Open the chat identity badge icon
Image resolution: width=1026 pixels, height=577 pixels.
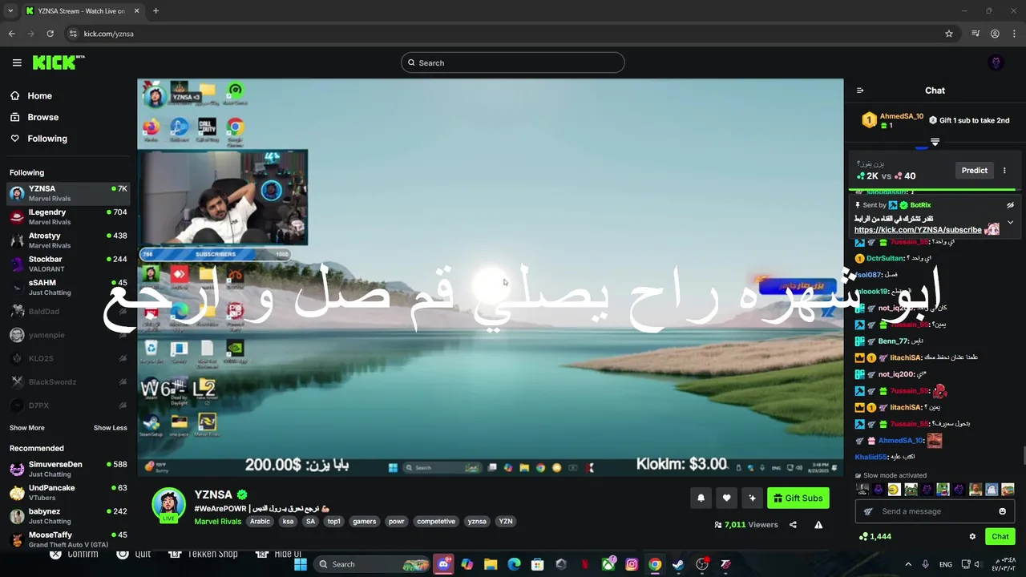point(867,511)
